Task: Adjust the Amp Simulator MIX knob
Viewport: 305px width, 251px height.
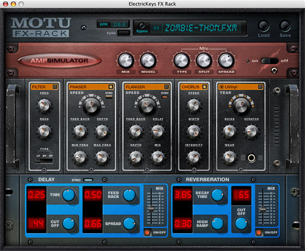Action: [126, 60]
